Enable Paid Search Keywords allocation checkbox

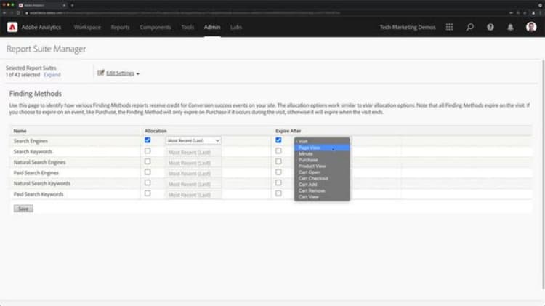[x=148, y=193]
